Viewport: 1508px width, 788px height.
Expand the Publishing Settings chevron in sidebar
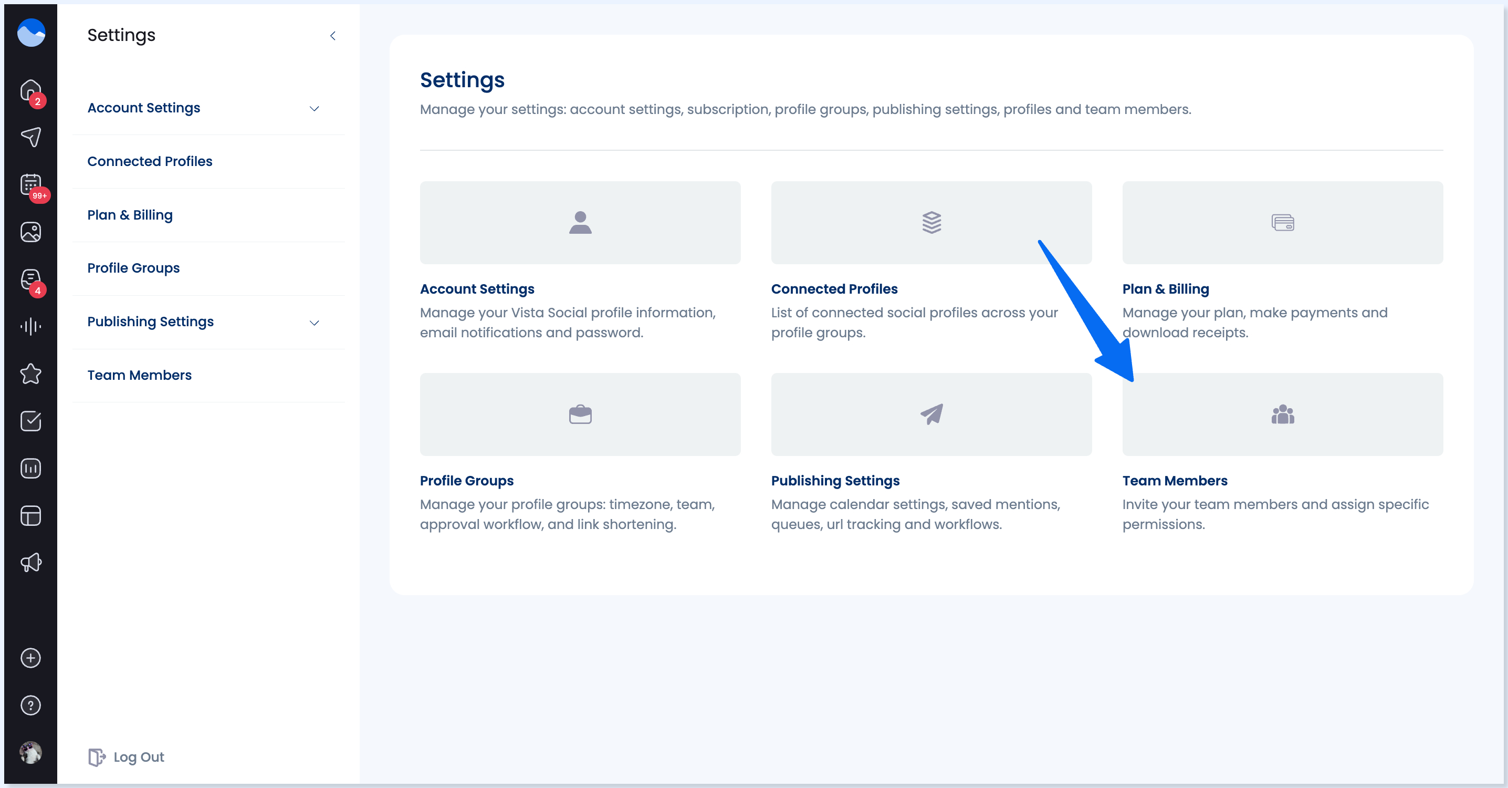point(315,323)
